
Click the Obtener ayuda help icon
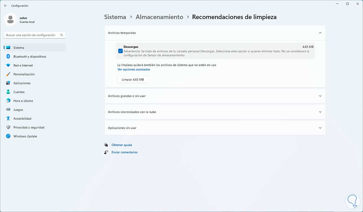[106, 145]
